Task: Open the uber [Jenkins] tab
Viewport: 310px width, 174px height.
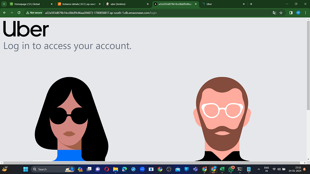Action: 127,4
